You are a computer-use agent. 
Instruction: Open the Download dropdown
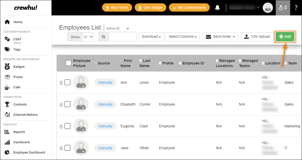pyautogui.click(x=151, y=36)
